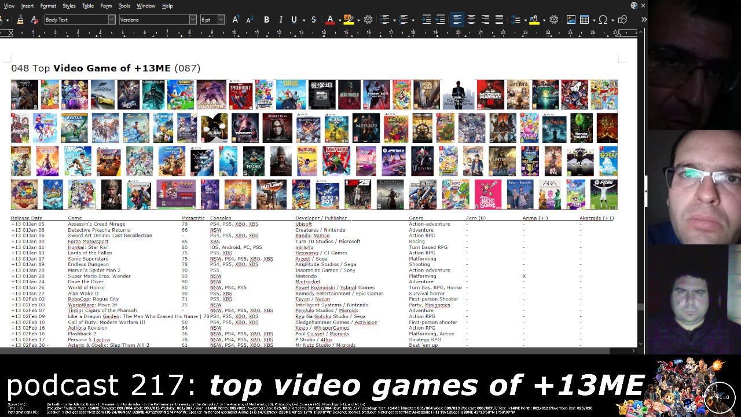Click the Clear Direct Formatting icon
The image size is (741, 417).
coord(34,20)
